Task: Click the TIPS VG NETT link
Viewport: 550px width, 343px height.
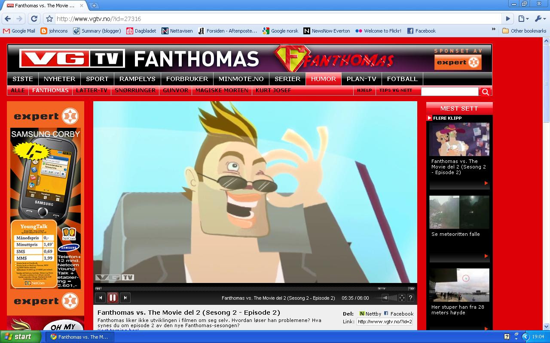Action: pyautogui.click(x=395, y=90)
